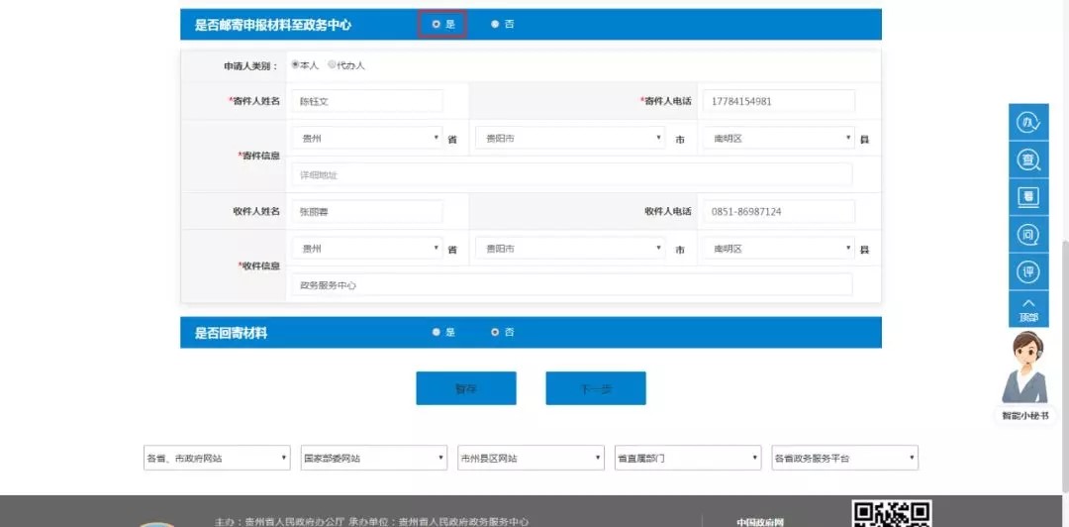Open the 看 (view) sidebar icon

pyautogui.click(x=1028, y=197)
